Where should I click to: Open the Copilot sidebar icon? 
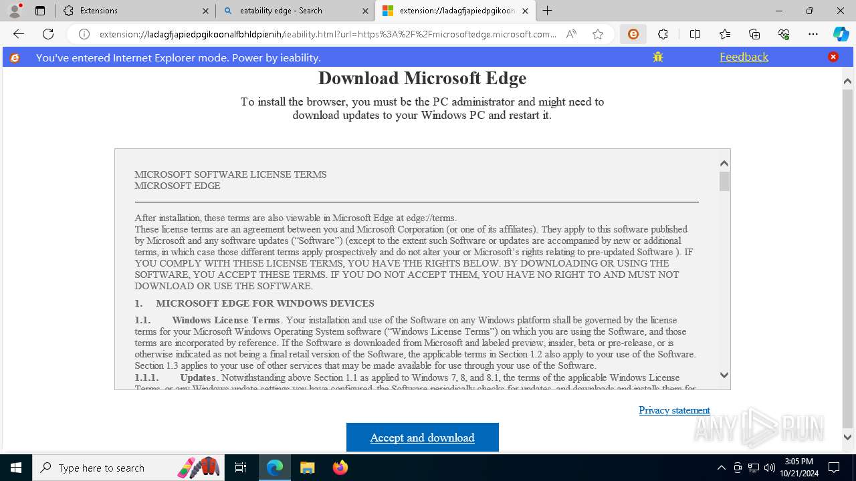pyautogui.click(x=841, y=34)
